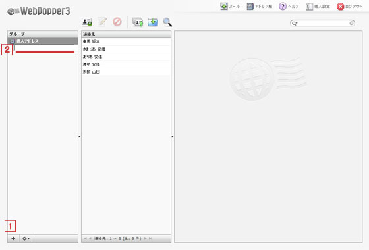Viewport: 369px width, 250px height.
Task: Open advanced search with magnifier toolbar icon
Action: coord(167,22)
